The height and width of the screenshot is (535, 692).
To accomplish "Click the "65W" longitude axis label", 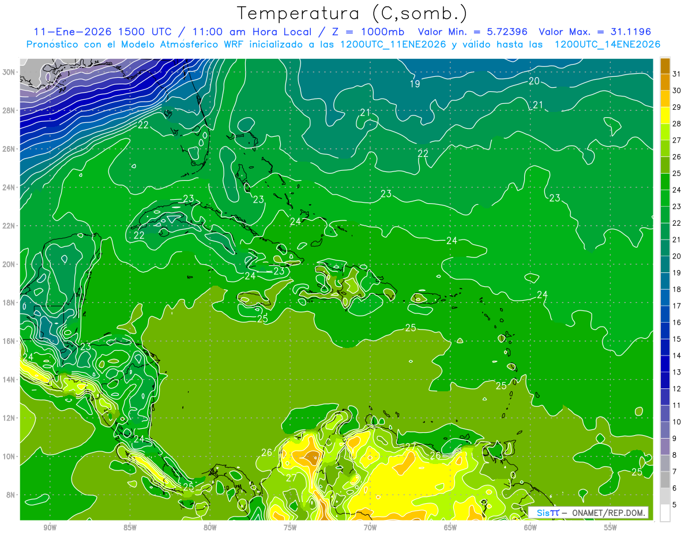I will tap(450, 527).
